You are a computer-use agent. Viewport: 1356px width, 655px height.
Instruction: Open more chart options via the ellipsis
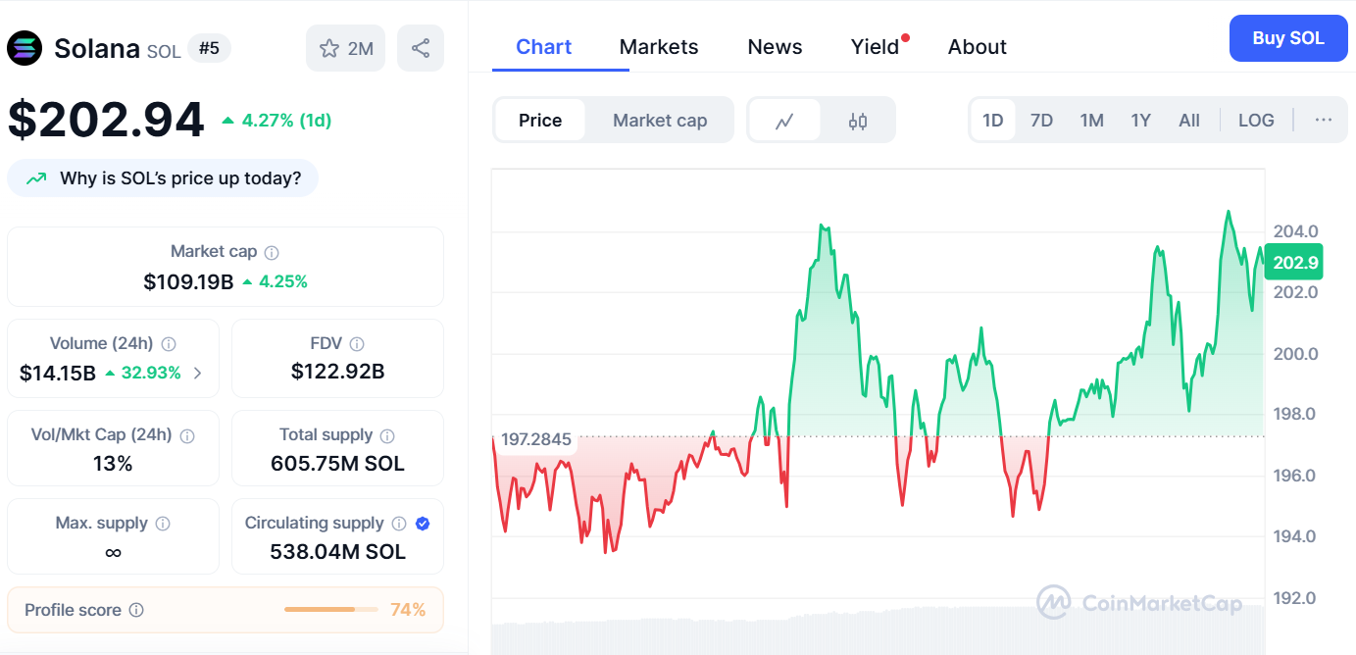pos(1323,120)
